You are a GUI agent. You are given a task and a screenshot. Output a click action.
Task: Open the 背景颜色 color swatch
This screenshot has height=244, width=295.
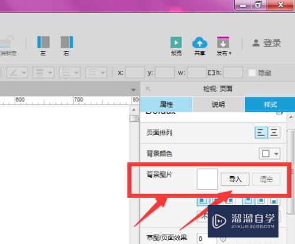pos(265,153)
